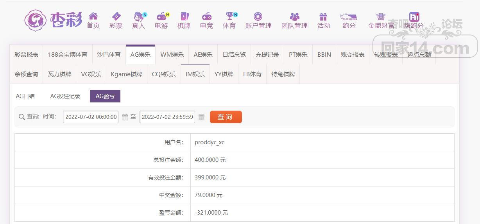Image resolution: width=480 pixels, height=224 pixels.
Task: Open the 团队管理 people icon
Action: (295, 16)
